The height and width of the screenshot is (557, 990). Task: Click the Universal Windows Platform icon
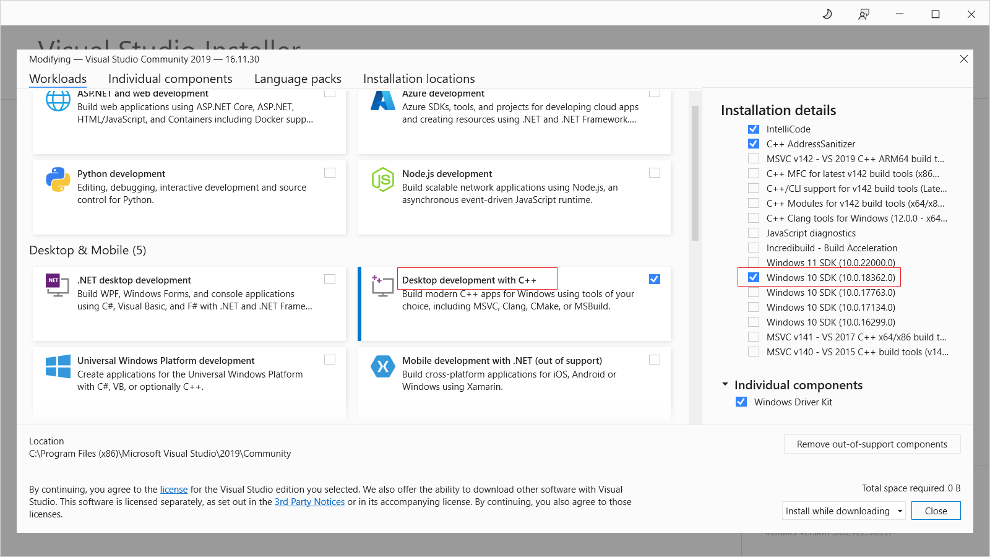tap(58, 366)
